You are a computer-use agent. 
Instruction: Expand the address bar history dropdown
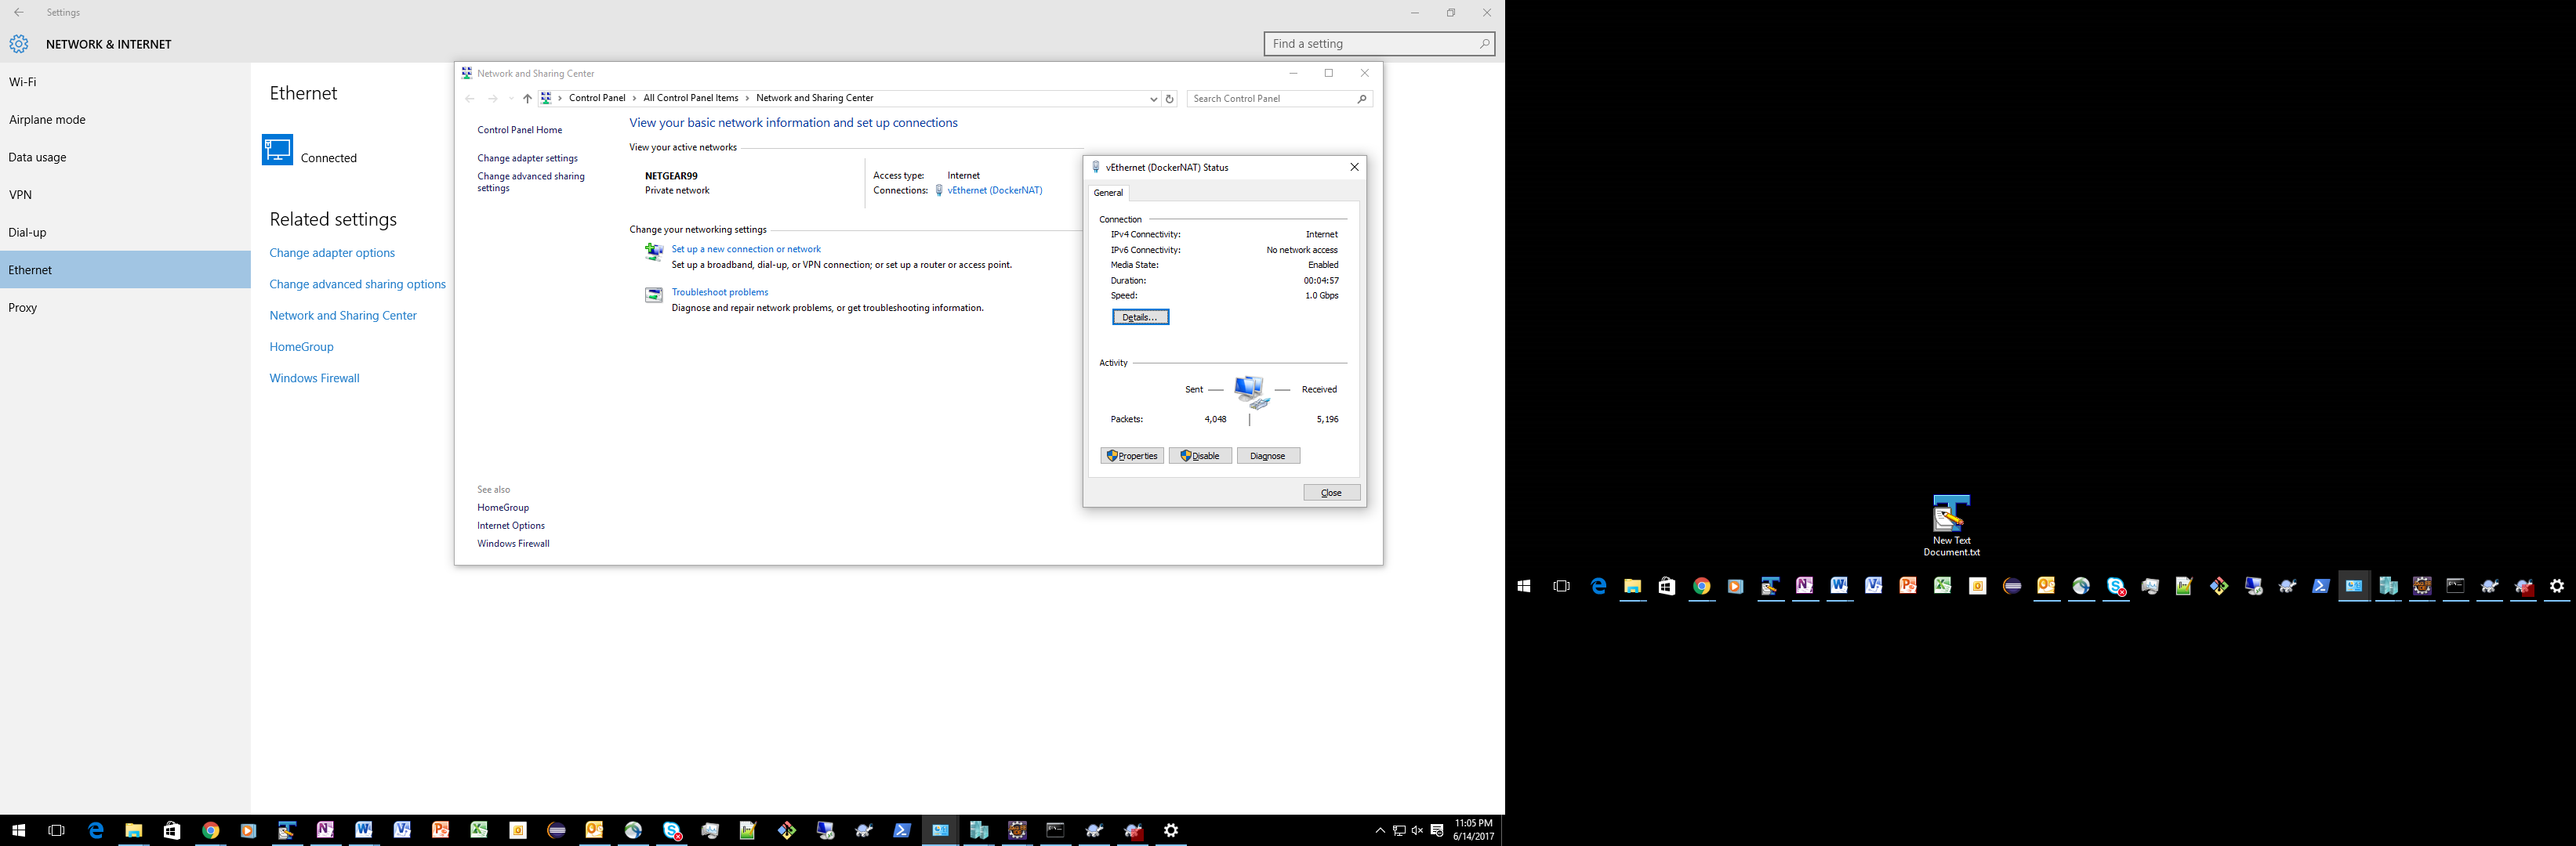coord(1153,99)
